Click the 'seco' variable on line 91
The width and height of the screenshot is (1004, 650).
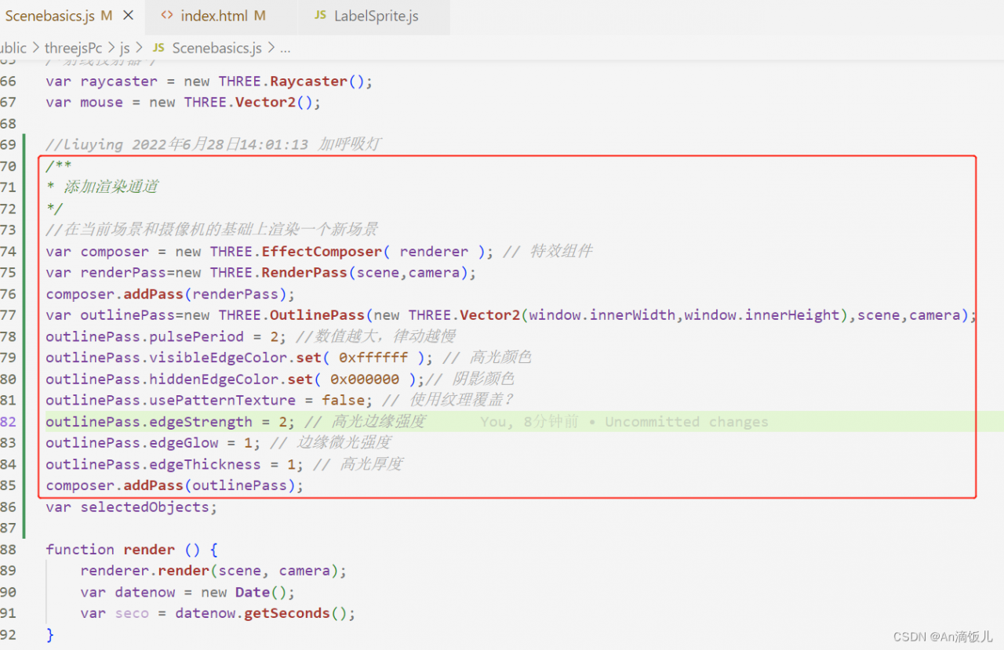tap(132, 613)
